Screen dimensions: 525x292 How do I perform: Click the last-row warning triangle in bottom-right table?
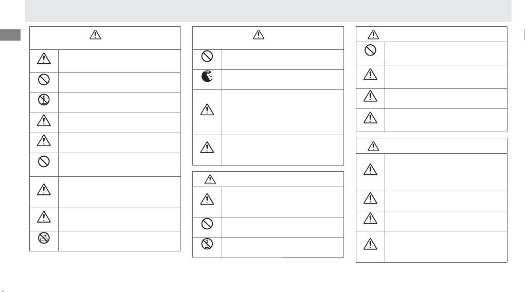[x=370, y=244]
